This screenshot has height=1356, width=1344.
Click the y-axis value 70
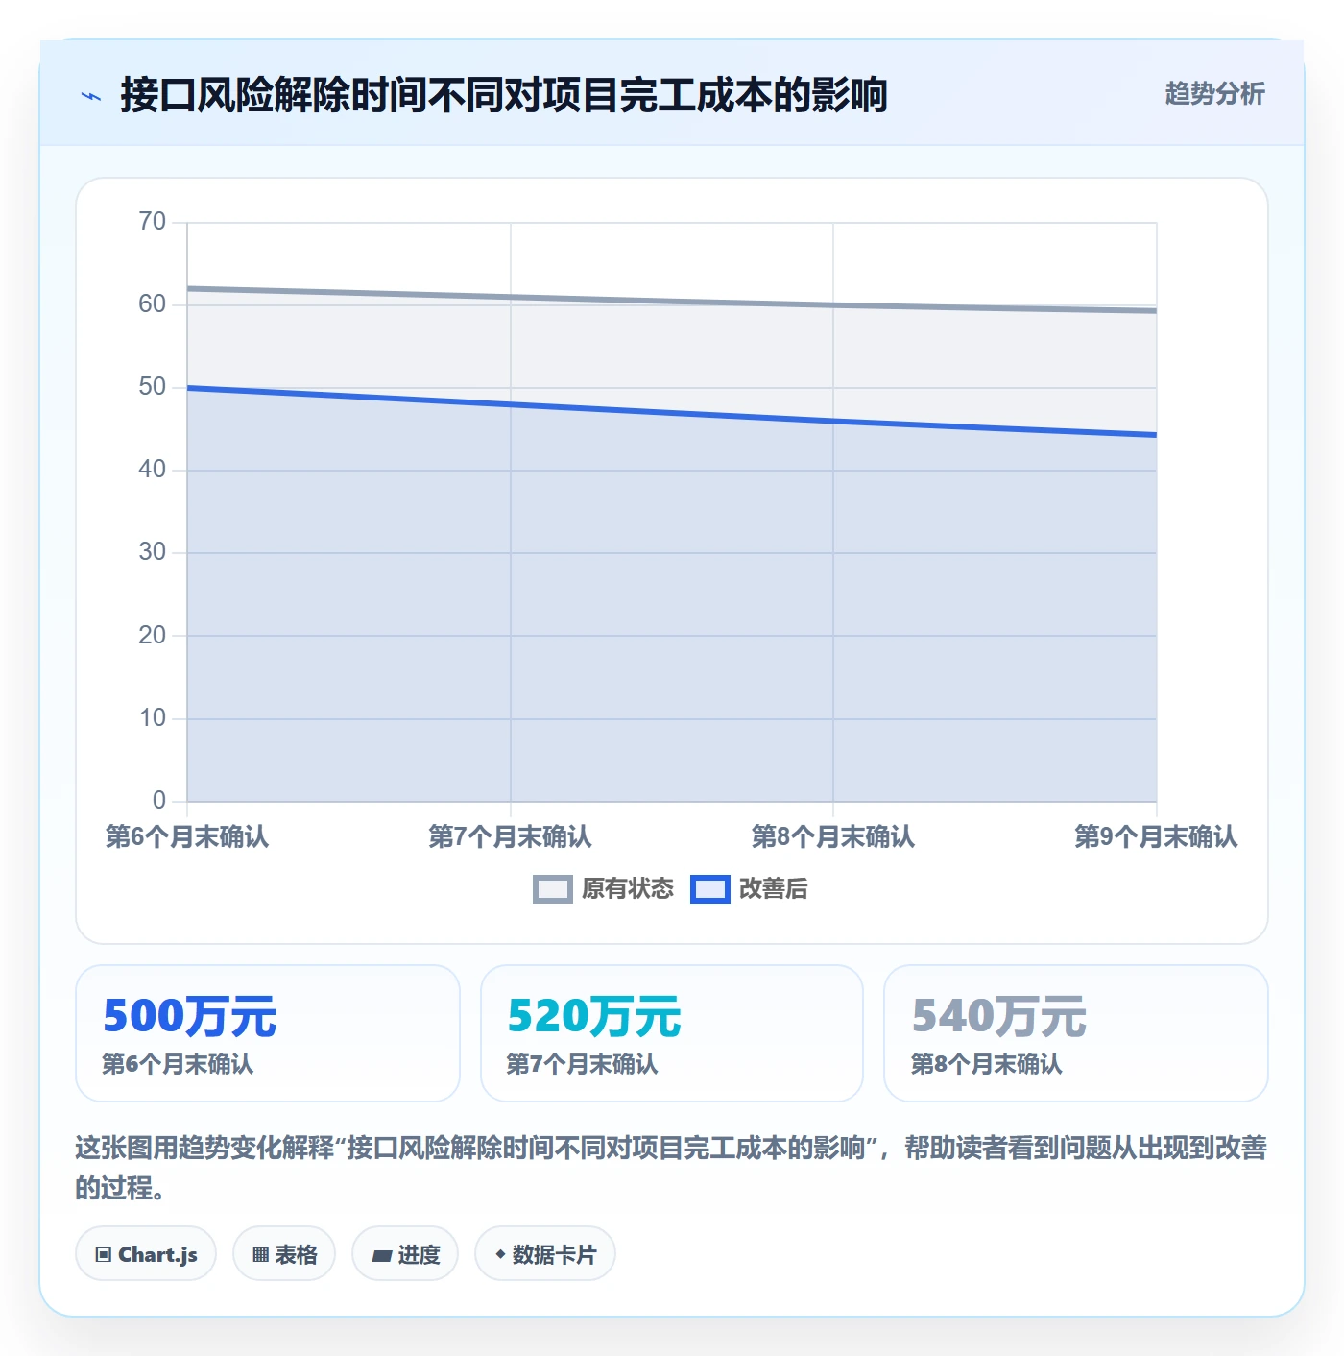tap(153, 222)
